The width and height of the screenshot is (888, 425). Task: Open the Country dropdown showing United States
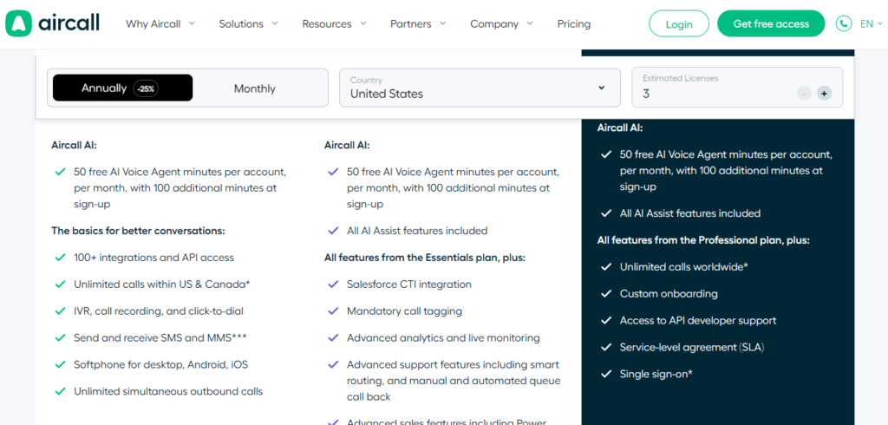pos(480,88)
